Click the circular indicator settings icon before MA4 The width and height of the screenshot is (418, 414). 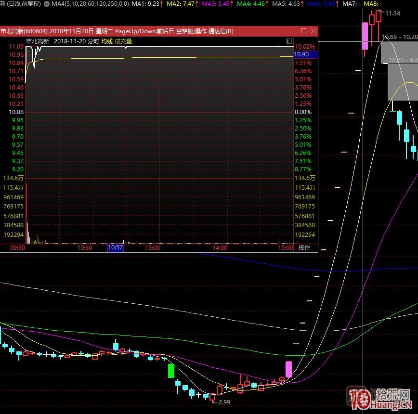tap(46, 4)
